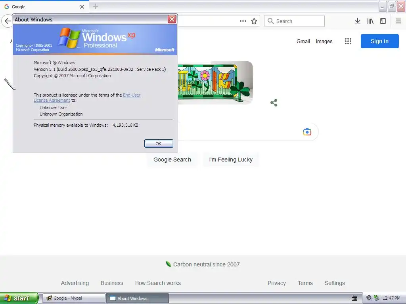Image resolution: width=406 pixels, height=304 pixels.
Task: Click the first system tray icon
Action: (369, 298)
